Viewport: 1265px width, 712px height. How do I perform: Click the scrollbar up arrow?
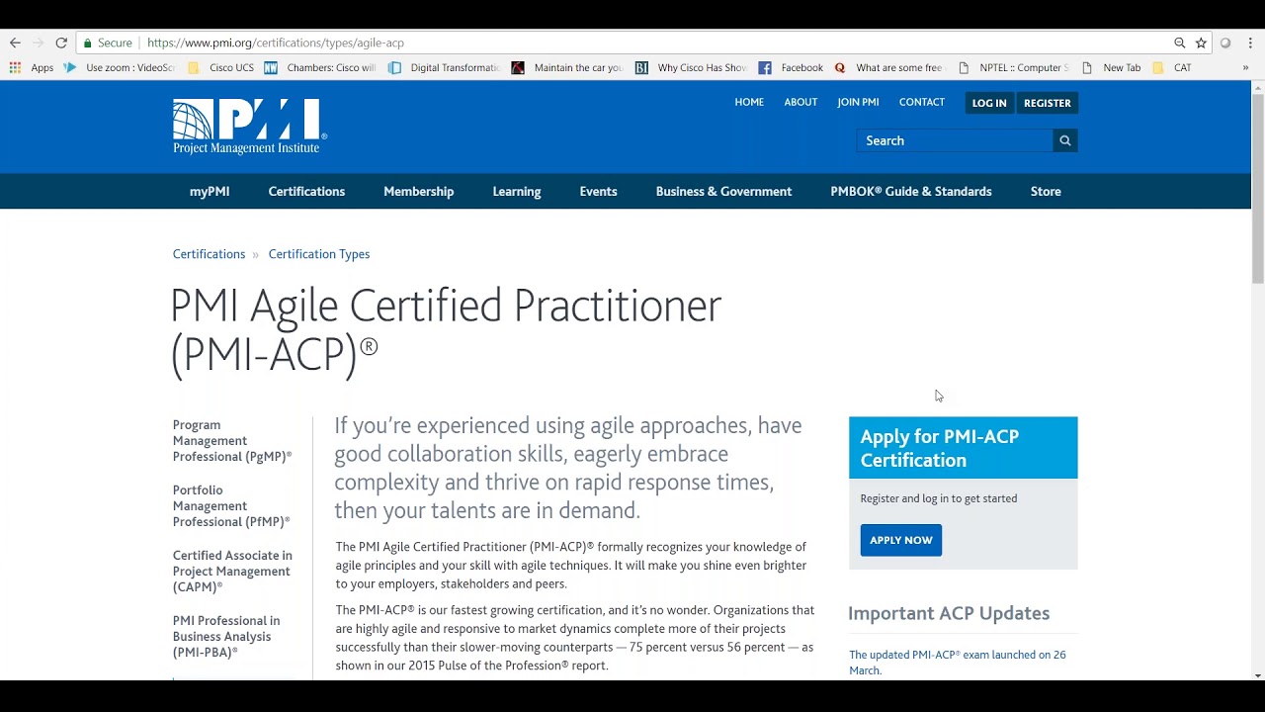[1258, 88]
